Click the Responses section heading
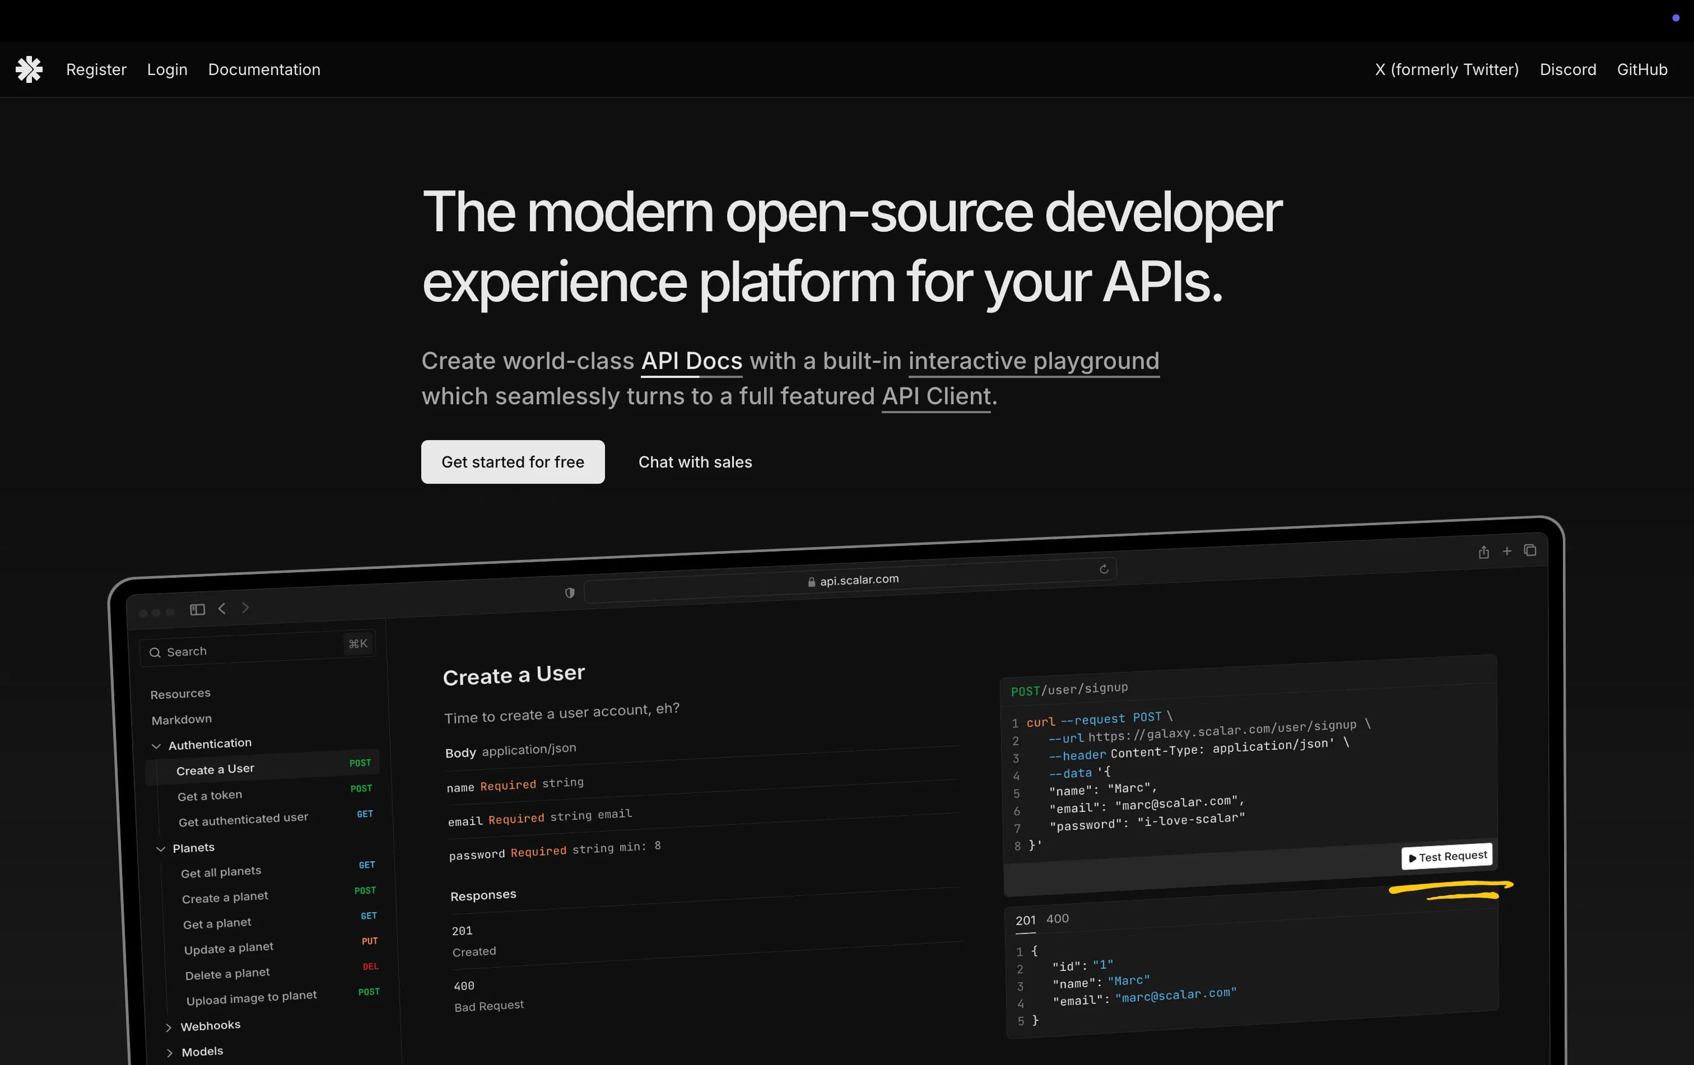This screenshot has width=1694, height=1065. pos(483,895)
